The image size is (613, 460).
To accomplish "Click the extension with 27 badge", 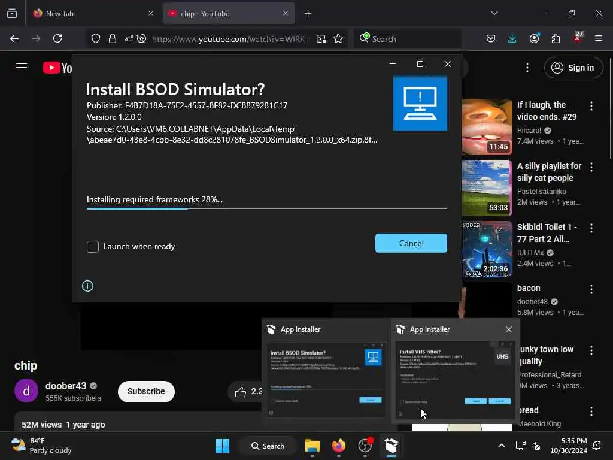I will point(578,38).
